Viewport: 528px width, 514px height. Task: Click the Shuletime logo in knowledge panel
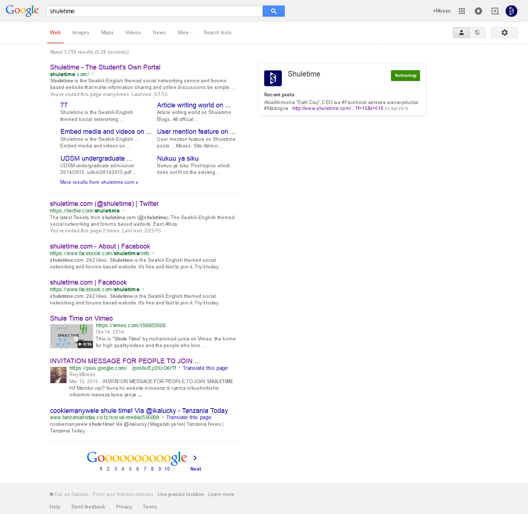point(273,78)
